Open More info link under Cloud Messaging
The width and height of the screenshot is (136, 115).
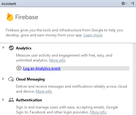click(x=44, y=91)
